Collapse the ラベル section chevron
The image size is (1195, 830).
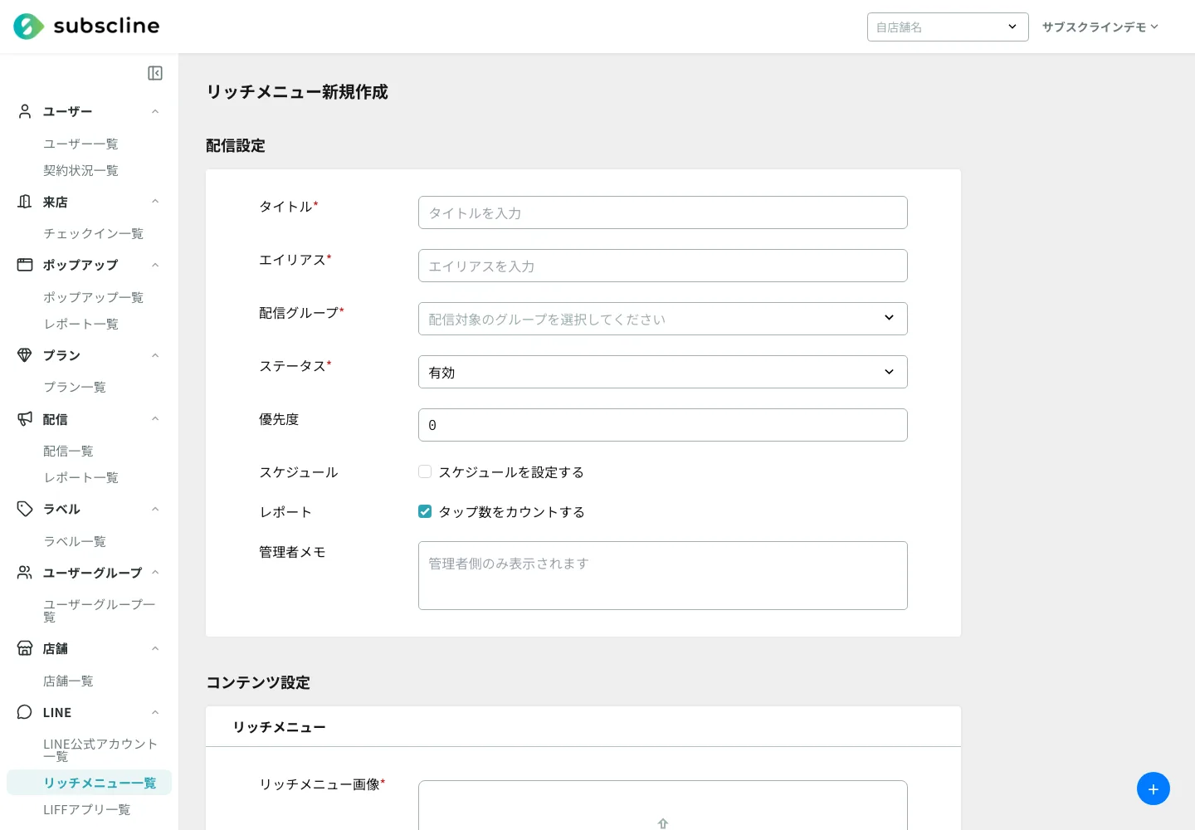155,509
